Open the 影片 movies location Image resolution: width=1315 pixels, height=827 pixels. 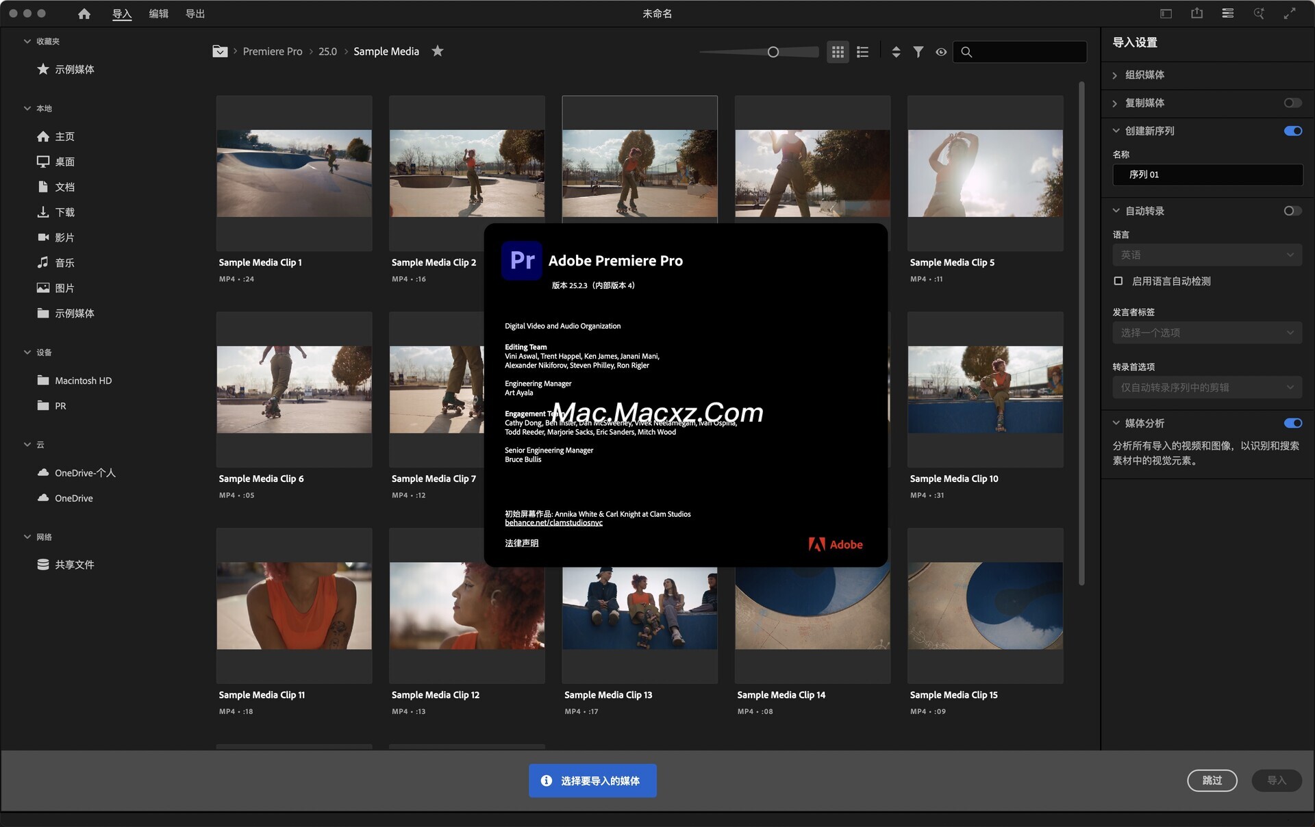click(x=56, y=238)
